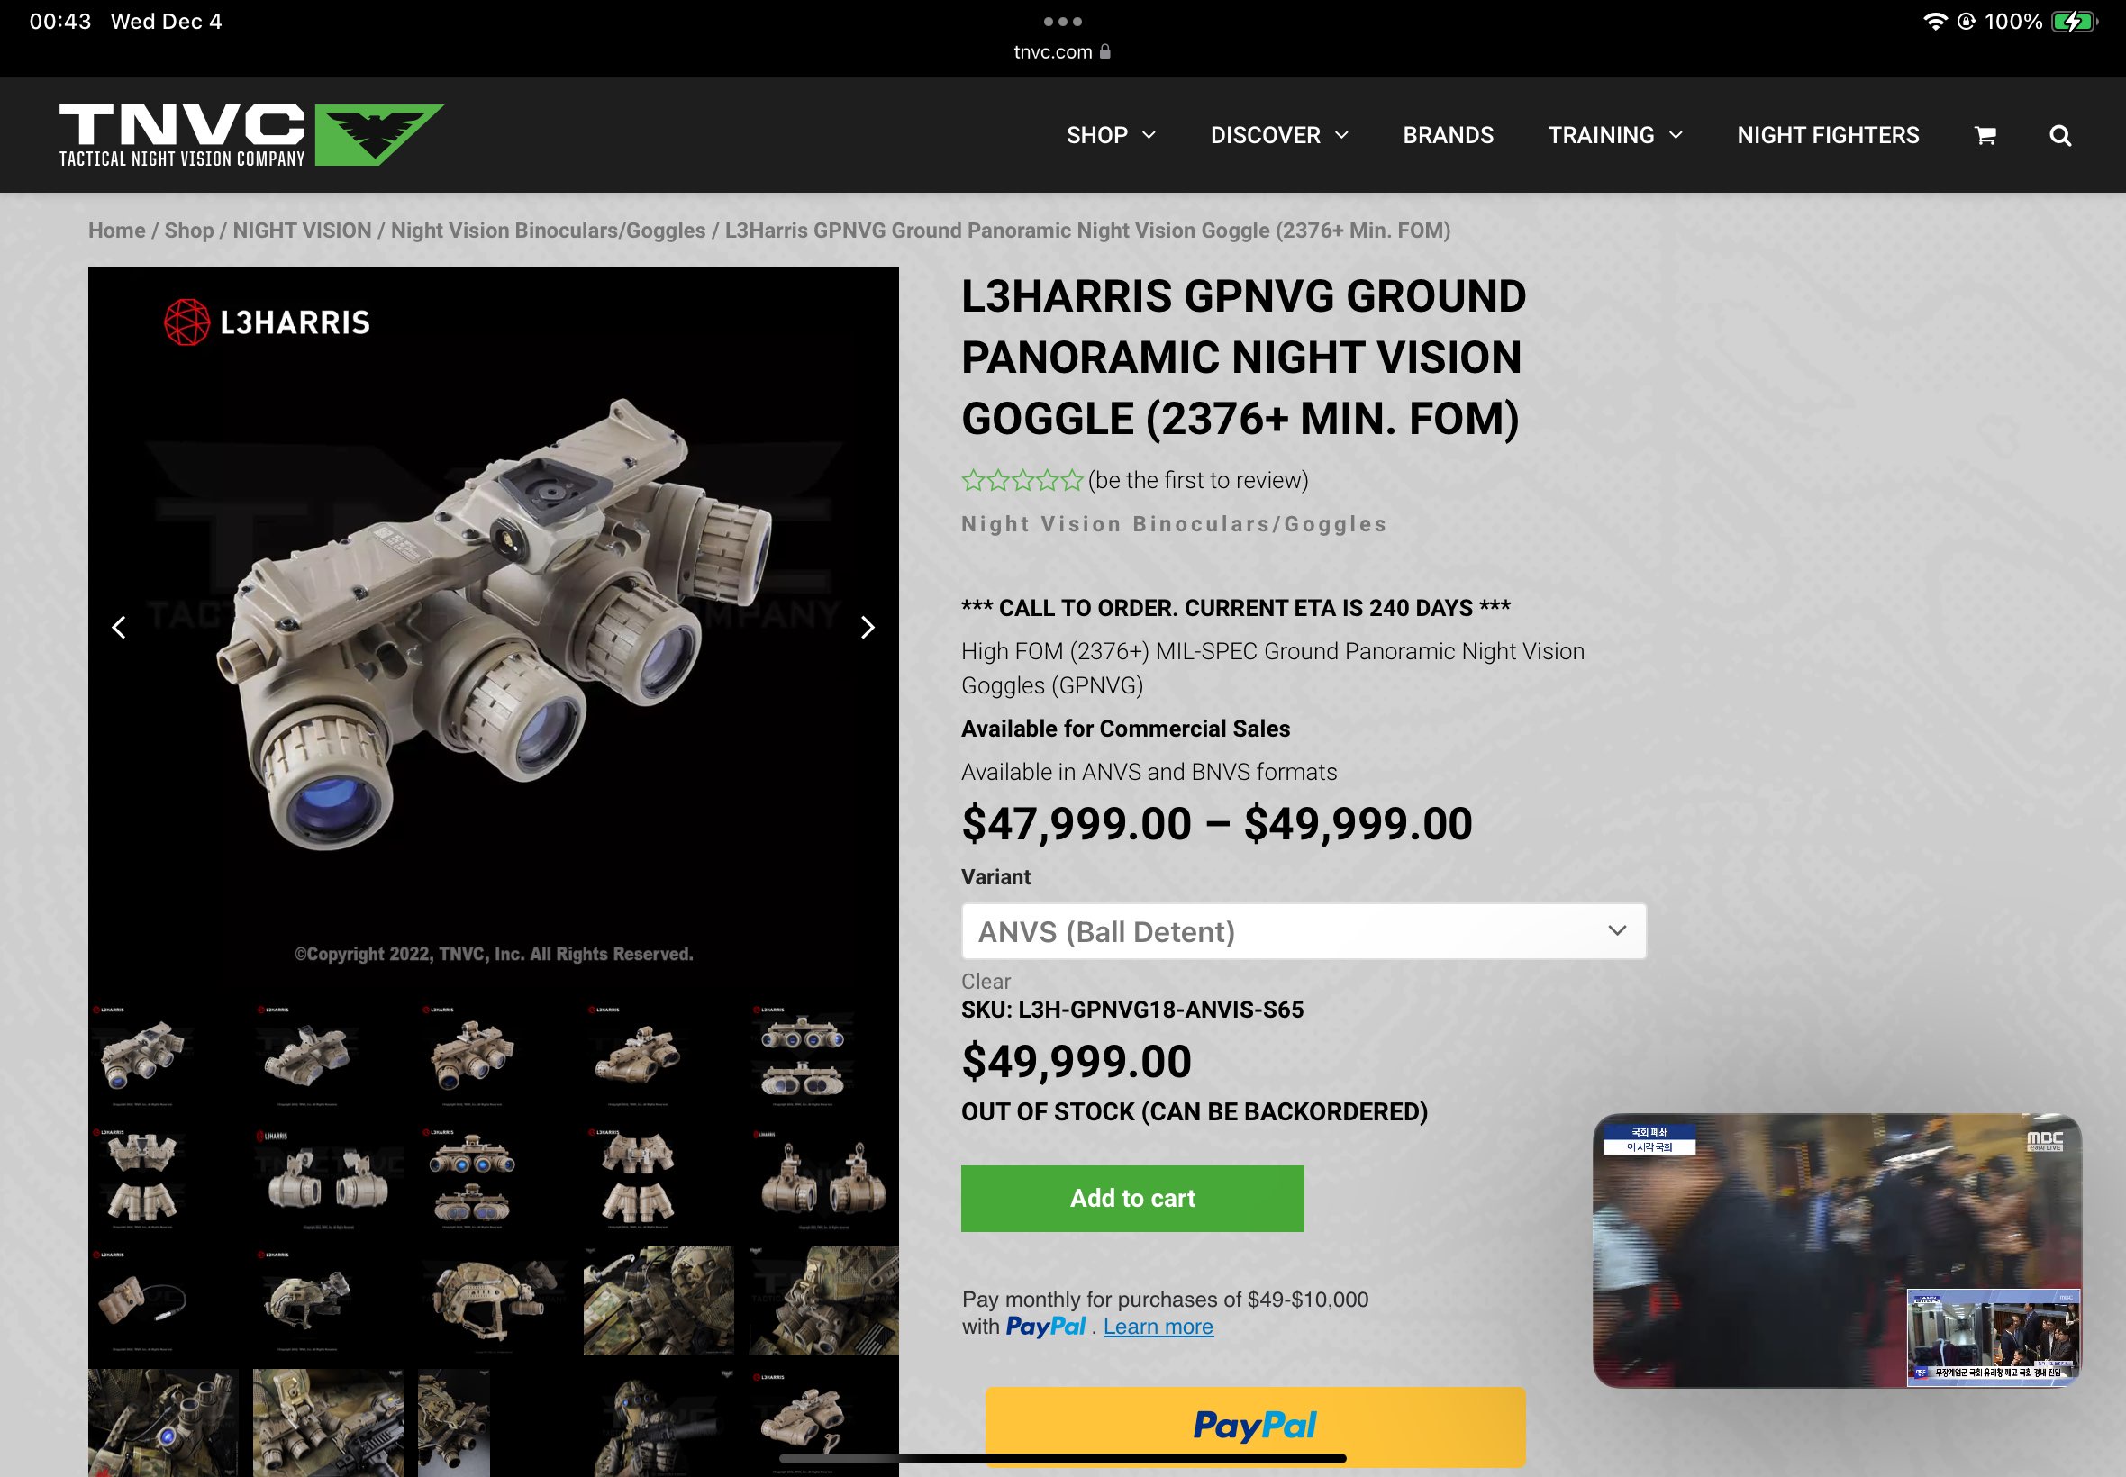The height and width of the screenshot is (1477, 2126).
Task: Clear the selected variant
Action: 986,981
